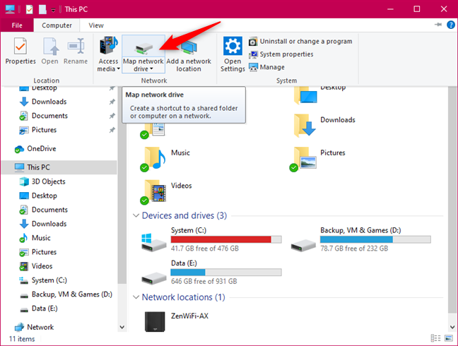The image size is (458, 346).
Task: Switch to Large icons view
Action: (x=449, y=338)
